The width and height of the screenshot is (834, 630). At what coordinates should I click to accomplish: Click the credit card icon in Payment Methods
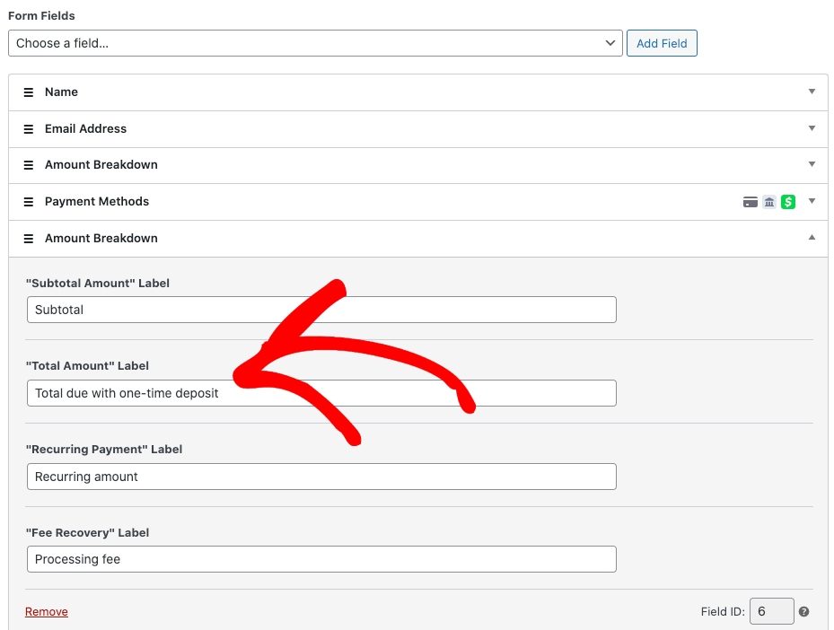point(751,202)
